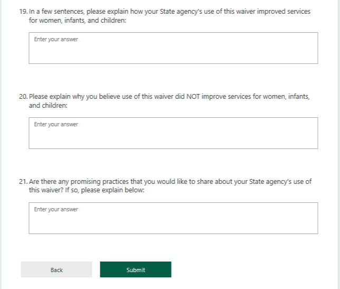Click "Enter your answer" placeholder under question 21
This screenshot has height=289, width=340.
tap(56, 210)
